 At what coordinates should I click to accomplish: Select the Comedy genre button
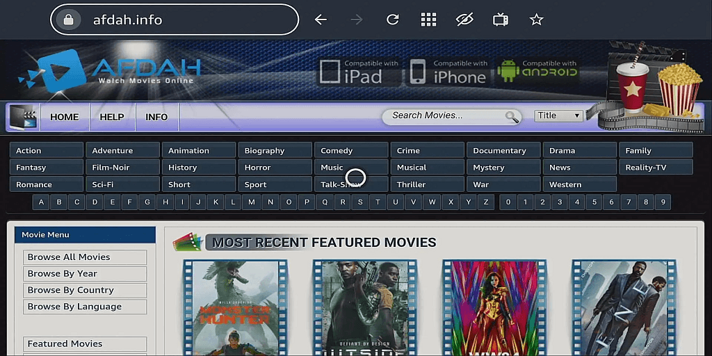(351, 150)
